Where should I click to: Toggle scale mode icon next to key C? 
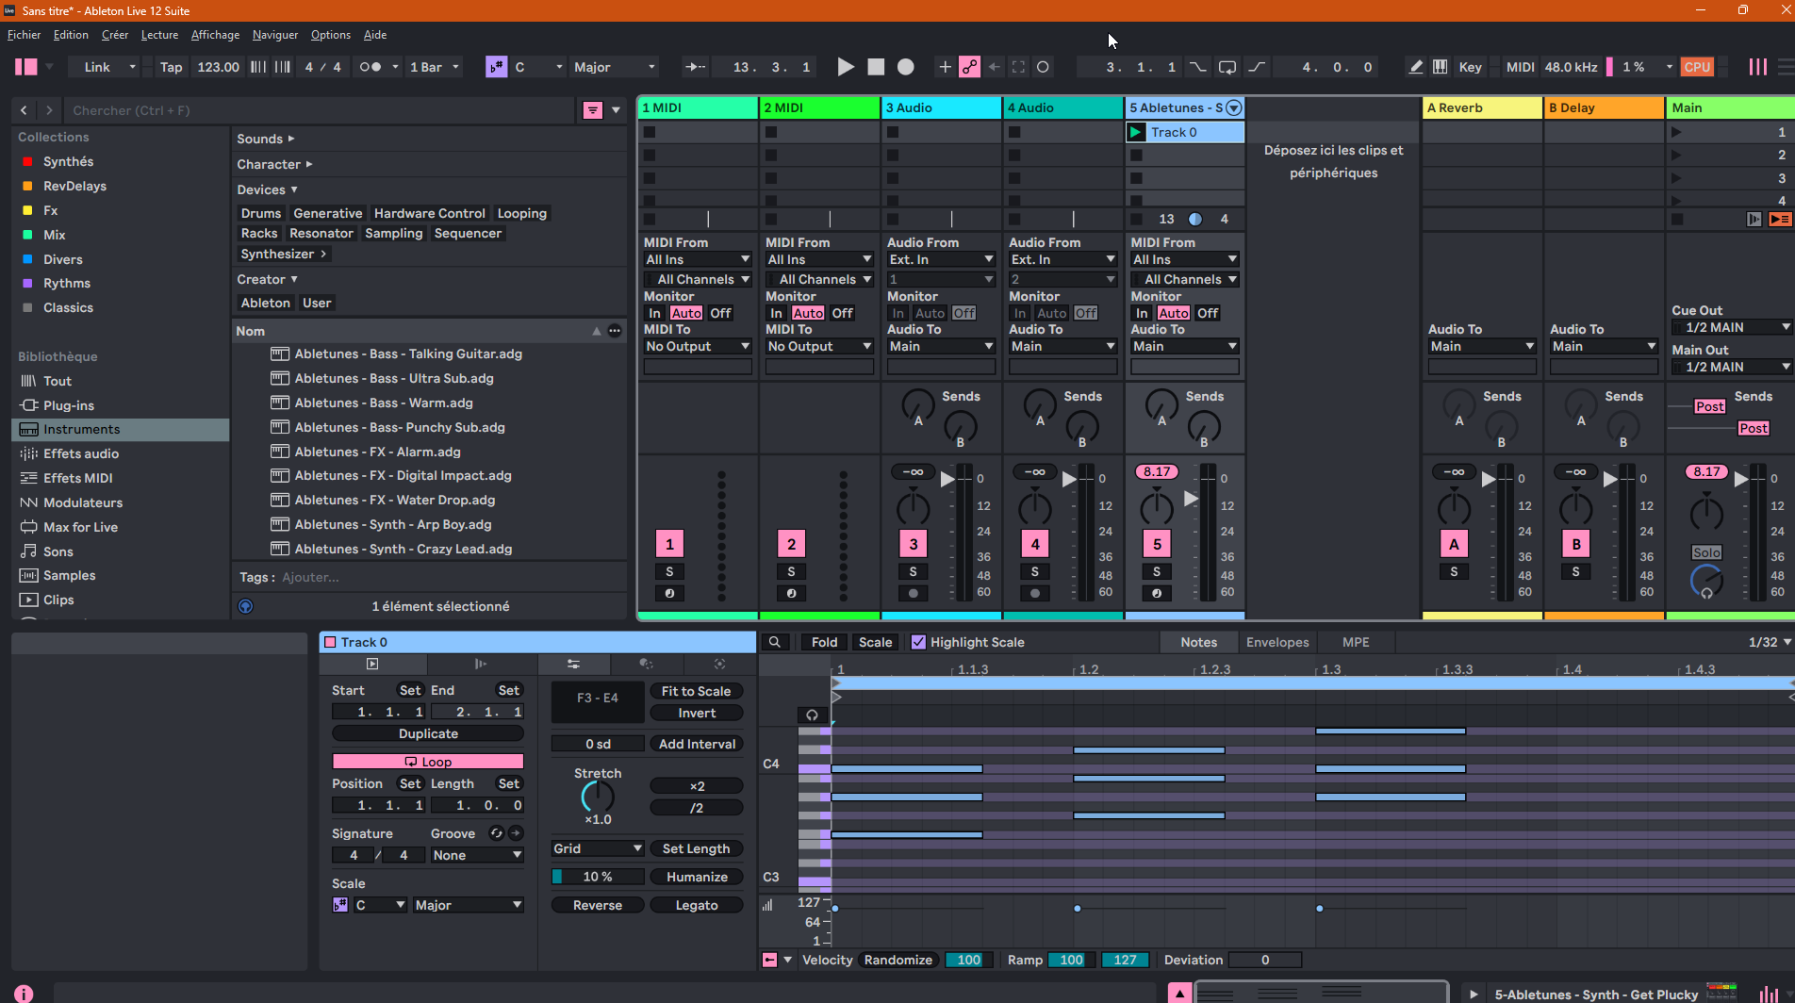[x=496, y=67]
